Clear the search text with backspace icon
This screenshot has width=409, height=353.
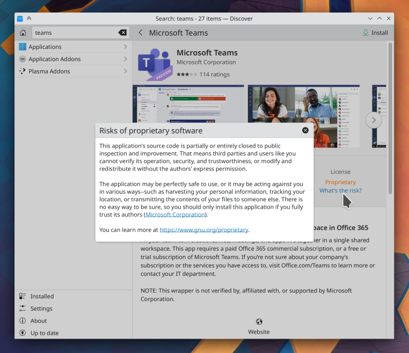click(x=122, y=33)
